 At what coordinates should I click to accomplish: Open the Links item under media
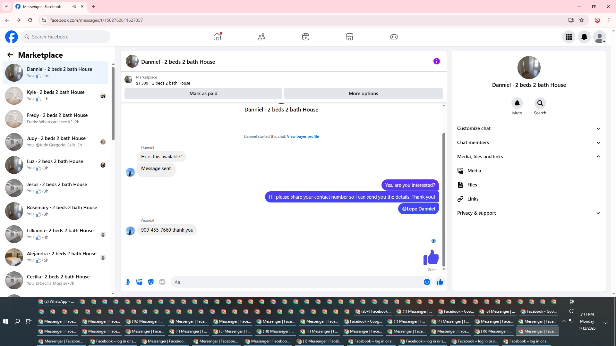[x=473, y=199]
